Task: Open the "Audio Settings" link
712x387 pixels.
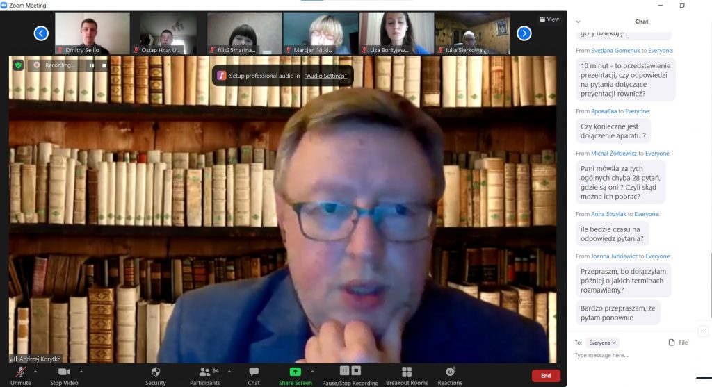Action: click(325, 76)
